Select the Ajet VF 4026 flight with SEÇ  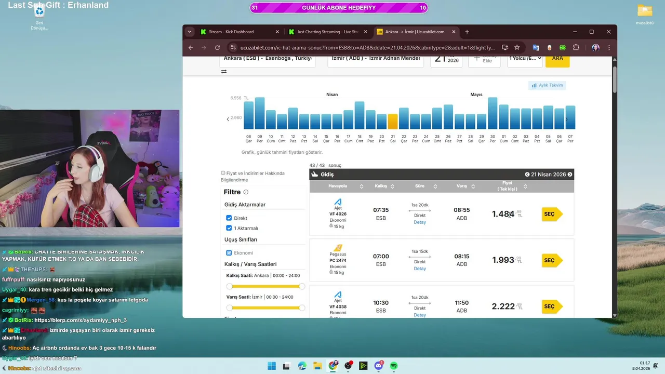coord(552,214)
